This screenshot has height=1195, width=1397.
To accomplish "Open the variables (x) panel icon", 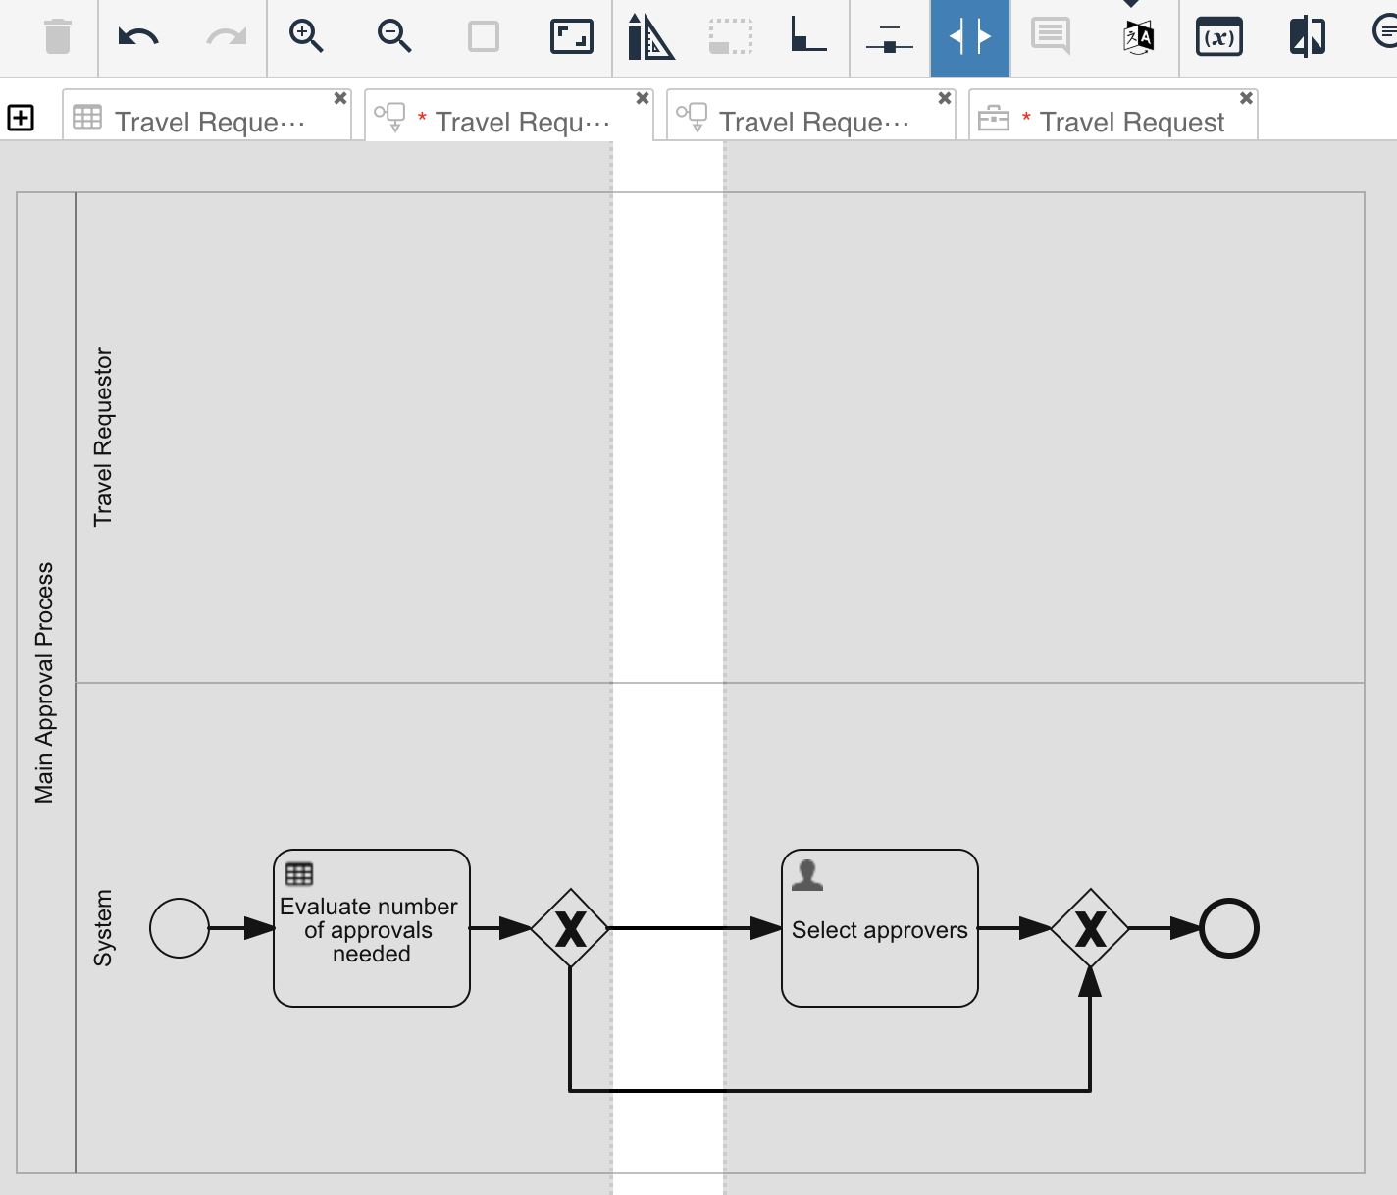I will pyautogui.click(x=1218, y=38).
